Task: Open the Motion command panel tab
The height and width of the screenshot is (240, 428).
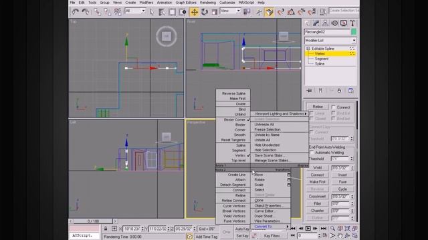Action: pyautogui.click(x=334, y=23)
